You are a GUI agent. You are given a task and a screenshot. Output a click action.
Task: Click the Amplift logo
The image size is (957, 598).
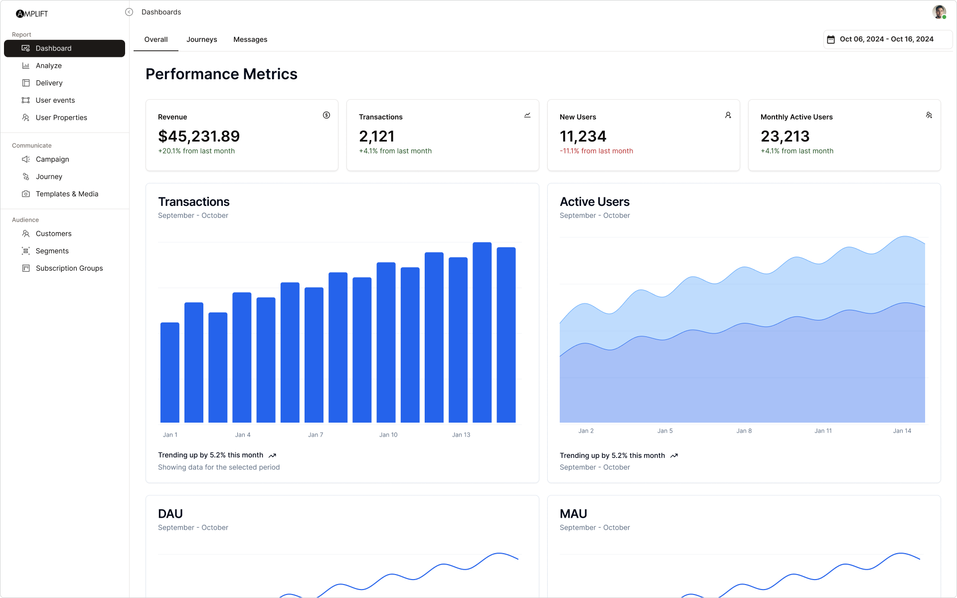pyautogui.click(x=32, y=13)
